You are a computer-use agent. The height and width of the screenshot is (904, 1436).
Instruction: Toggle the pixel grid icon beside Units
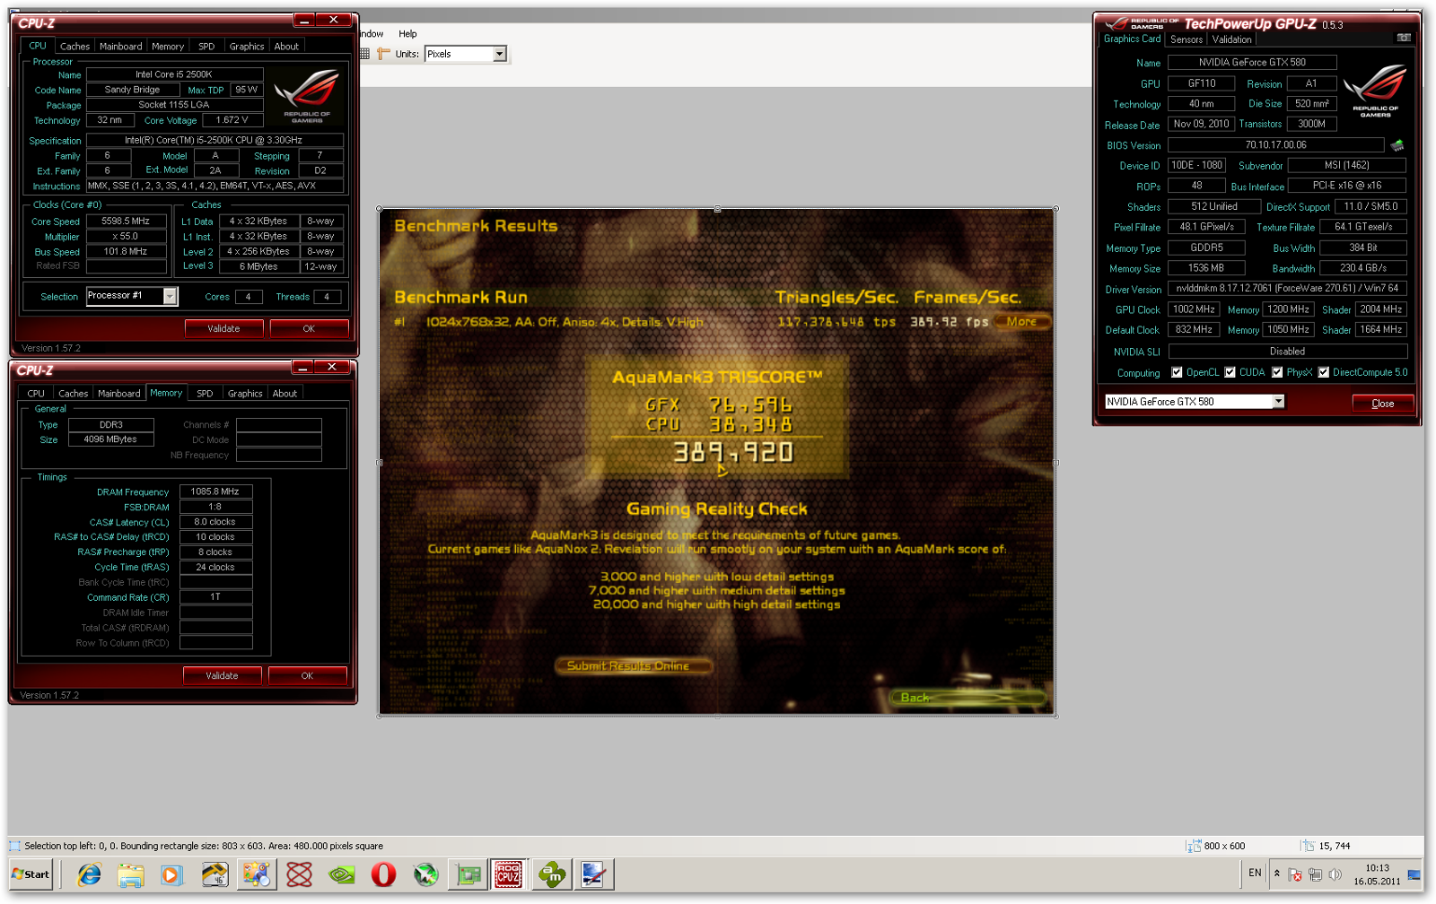(x=364, y=54)
